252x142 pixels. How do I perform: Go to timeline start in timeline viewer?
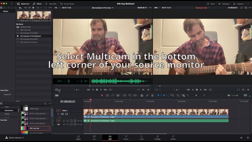(x=188, y=90)
